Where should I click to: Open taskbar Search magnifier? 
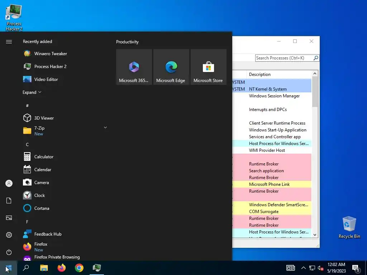[26, 268]
